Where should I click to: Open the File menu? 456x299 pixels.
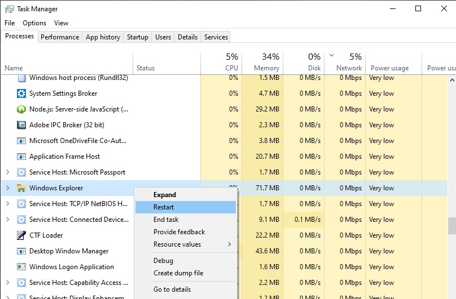click(10, 23)
